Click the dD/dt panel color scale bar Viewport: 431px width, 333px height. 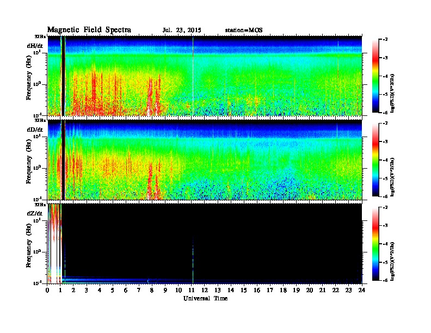point(375,160)
